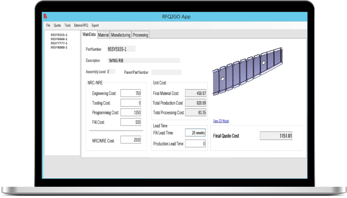
Task: Click the RFQ2GO App window title
Action: 176,17
